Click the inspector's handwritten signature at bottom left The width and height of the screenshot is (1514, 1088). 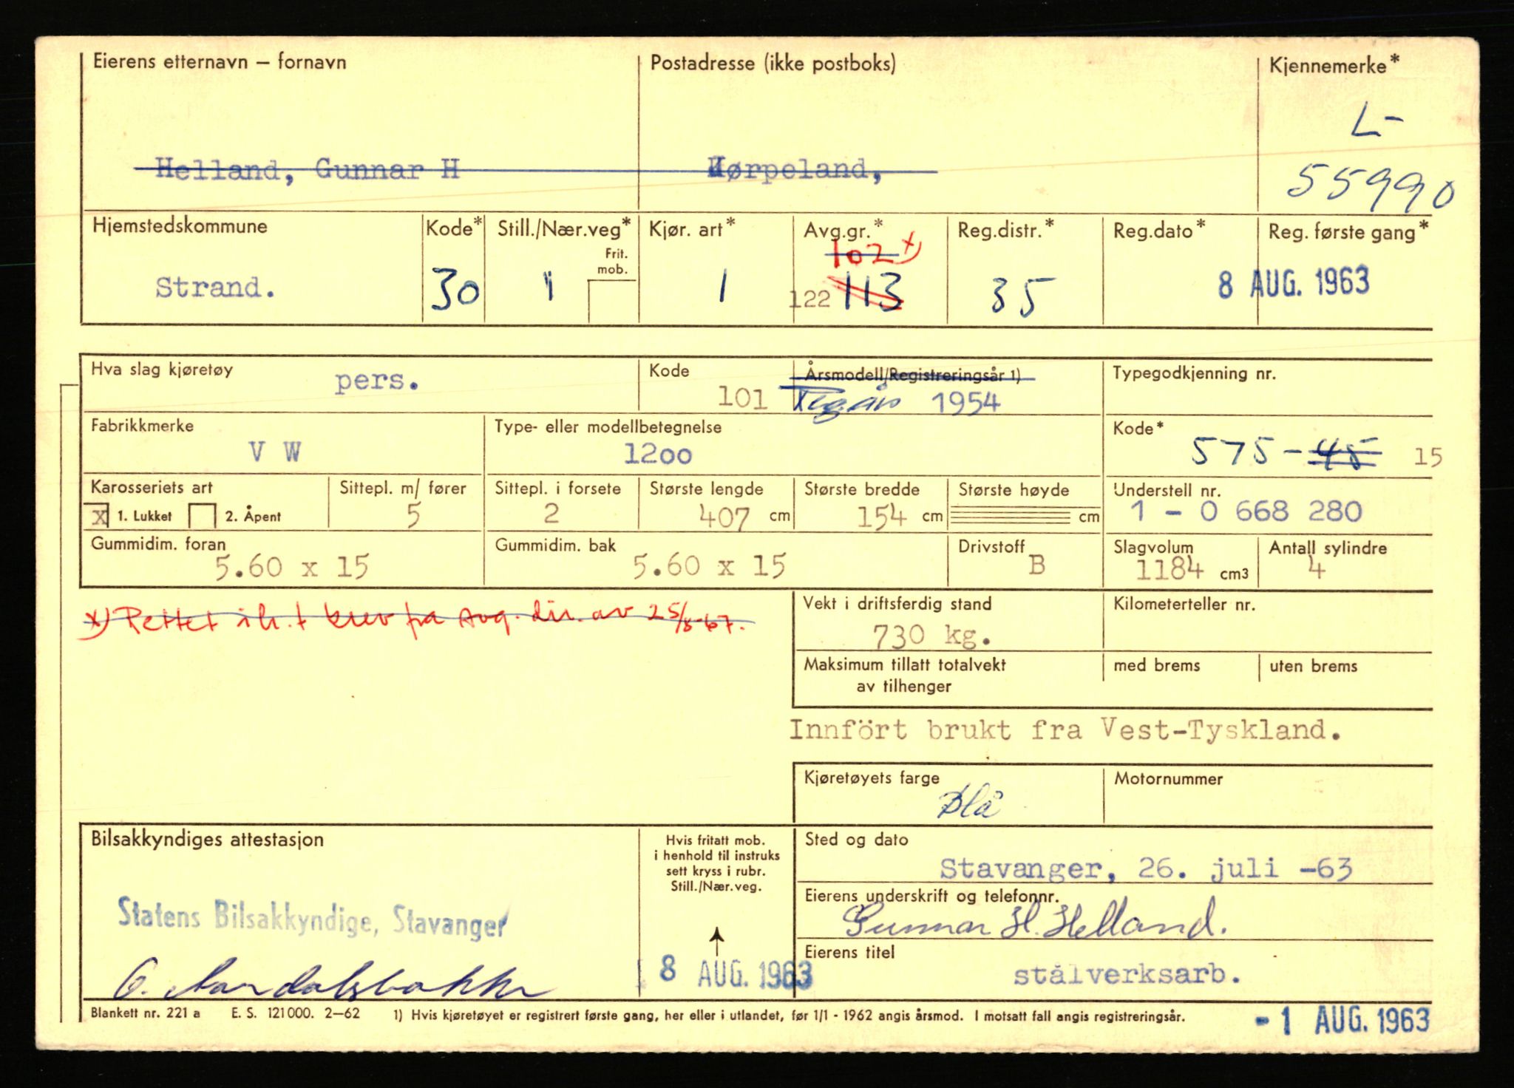point(334,981)
